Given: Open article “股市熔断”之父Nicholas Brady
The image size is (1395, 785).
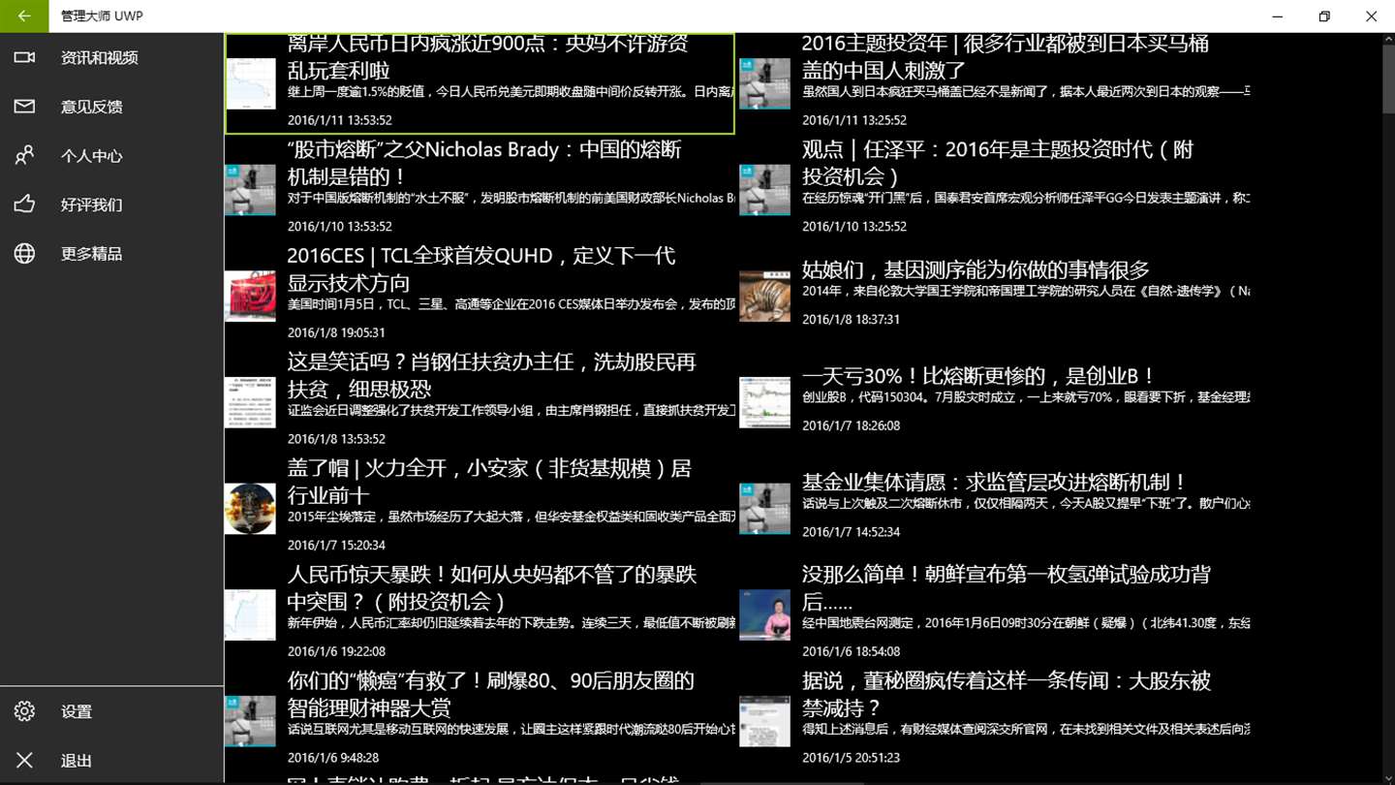Looking at the screenshot, I should click(x=480, y=190).
